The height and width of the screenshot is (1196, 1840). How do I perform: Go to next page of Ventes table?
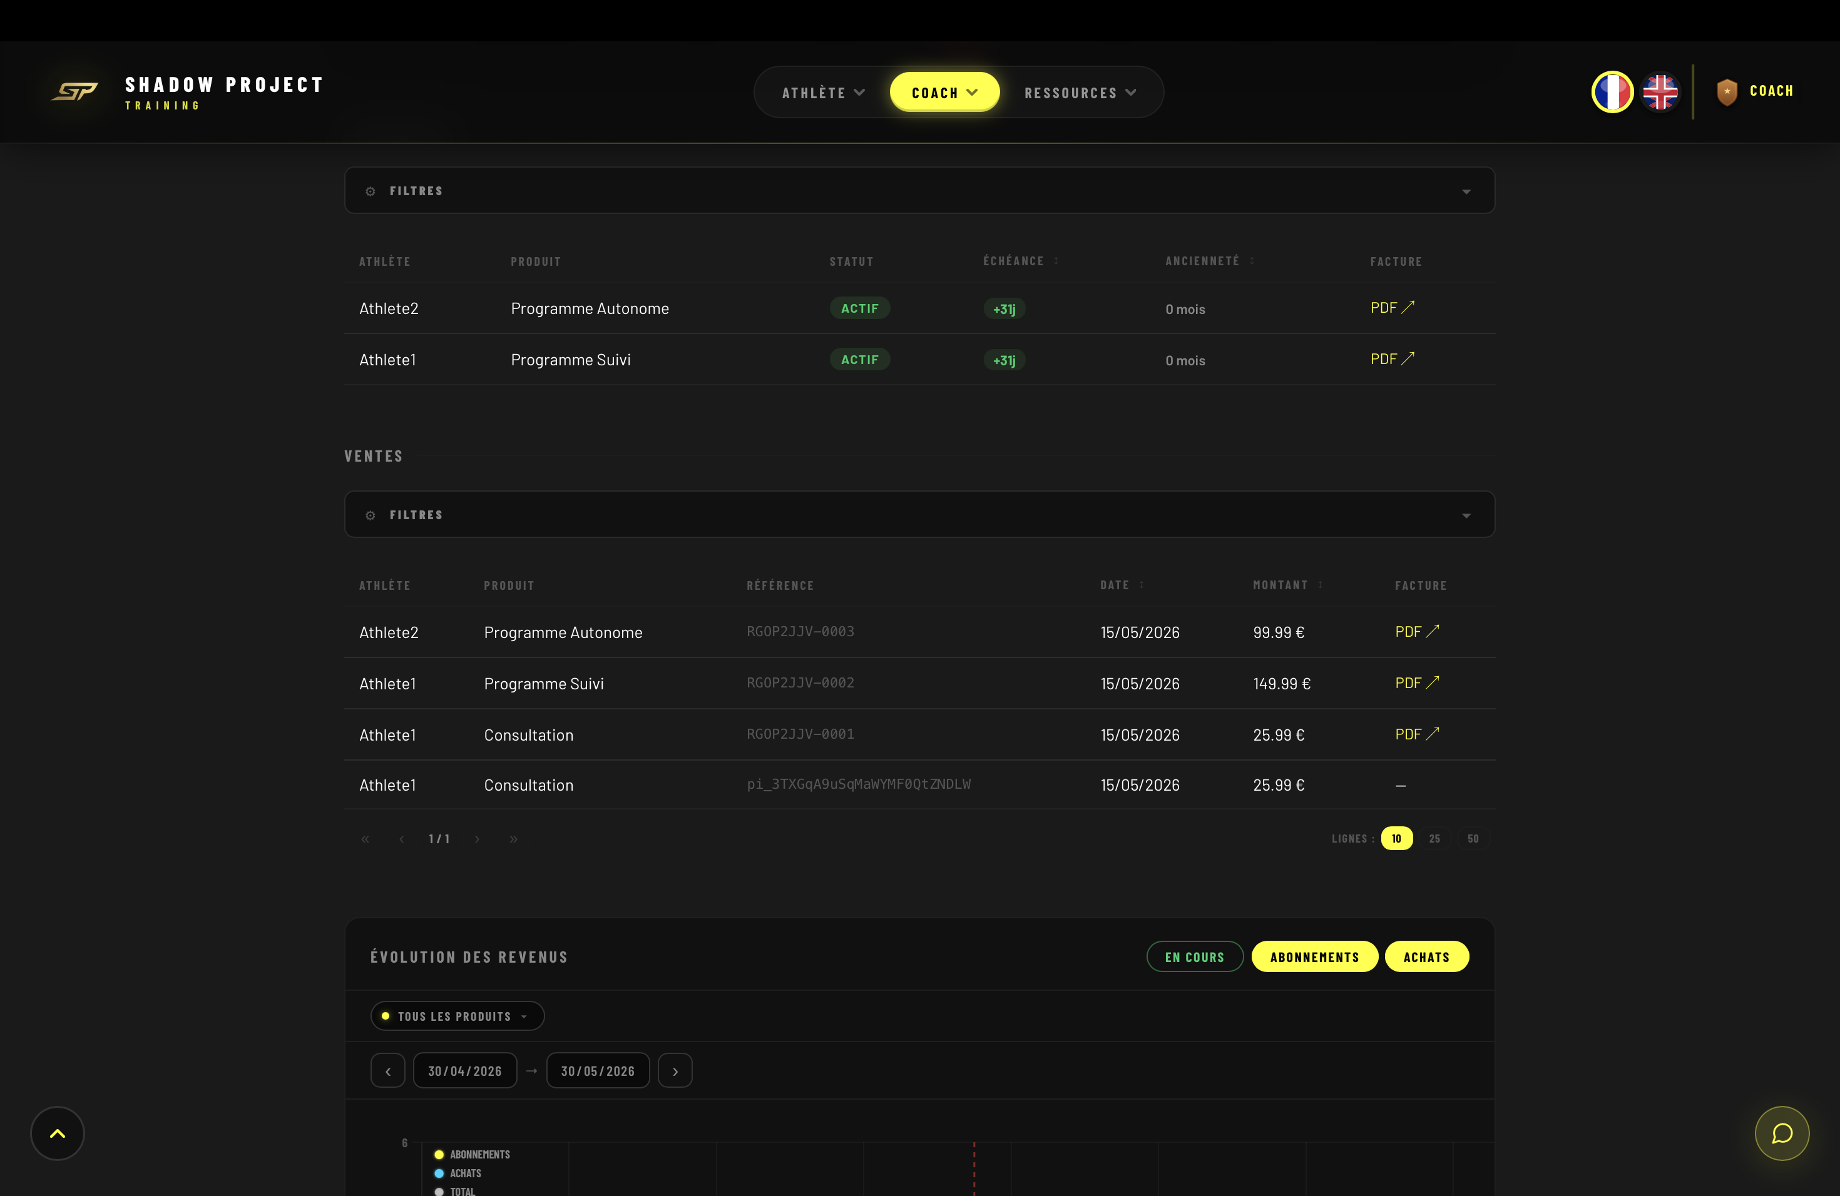click(477, 839)
